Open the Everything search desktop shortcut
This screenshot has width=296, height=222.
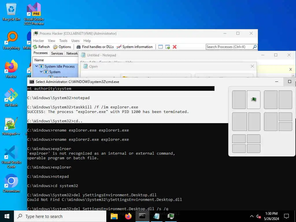(11, 40)
